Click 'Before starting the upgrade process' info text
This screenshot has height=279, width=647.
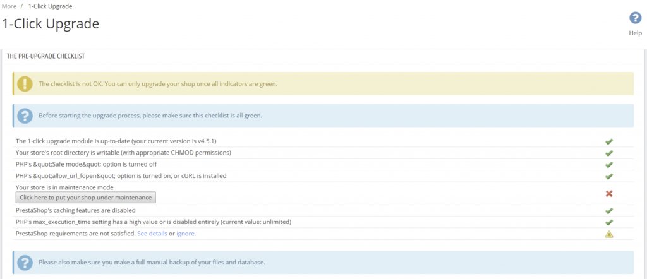coord(150,116)
